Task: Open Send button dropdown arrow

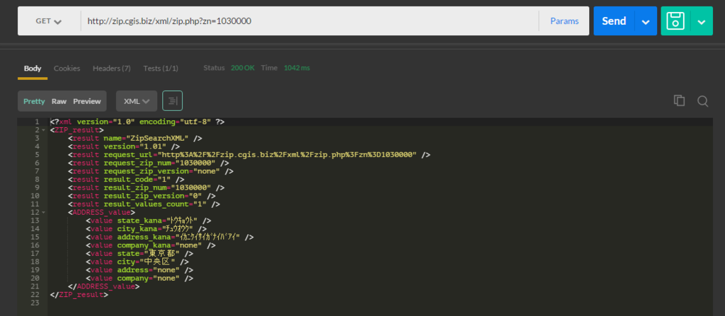Action: pos(646,21)
